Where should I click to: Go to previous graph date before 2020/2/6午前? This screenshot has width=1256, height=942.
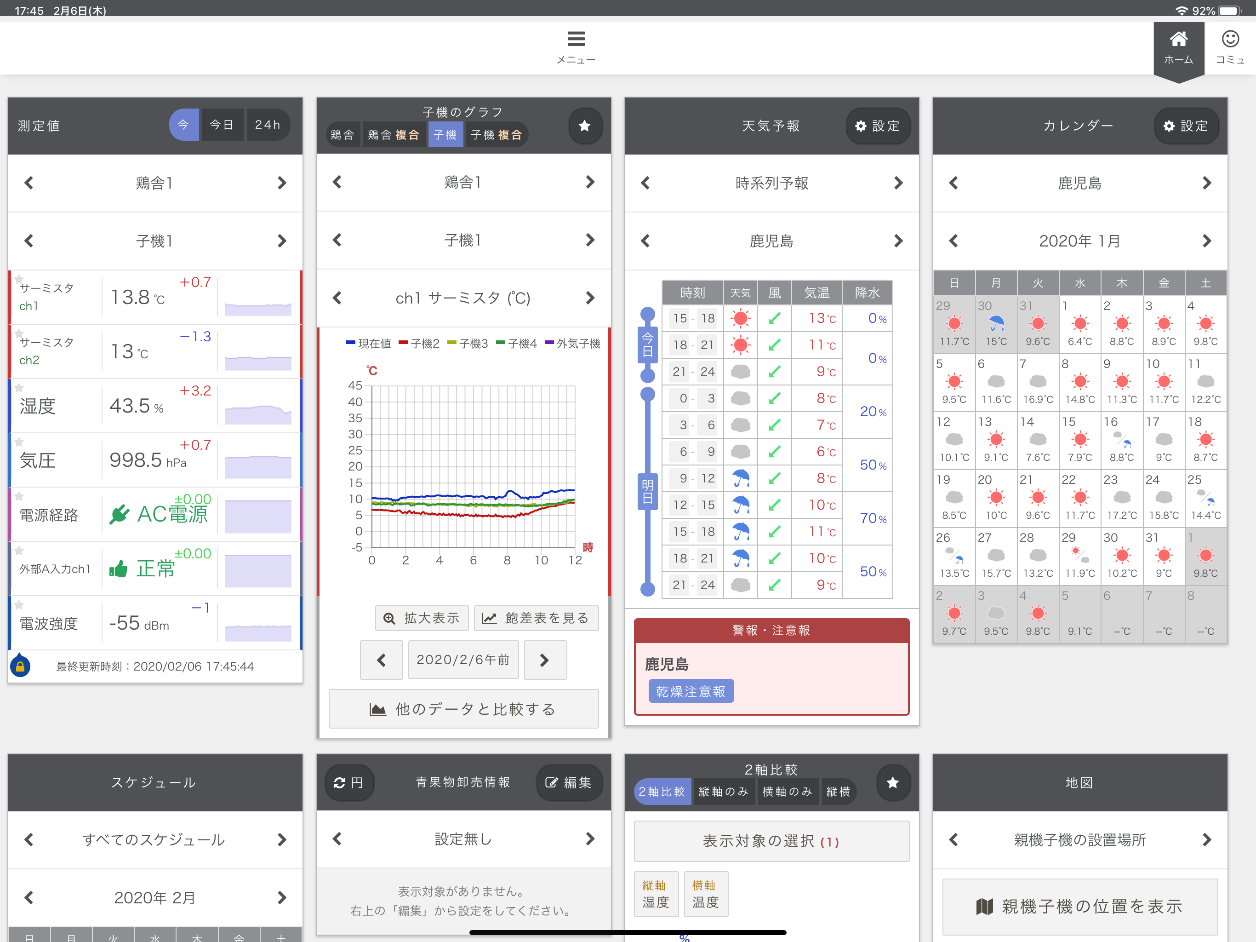pos(382,660)
